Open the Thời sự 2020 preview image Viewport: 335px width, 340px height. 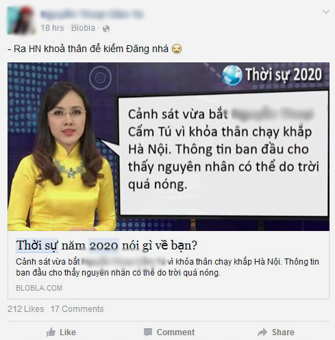[x=169, y=147]
